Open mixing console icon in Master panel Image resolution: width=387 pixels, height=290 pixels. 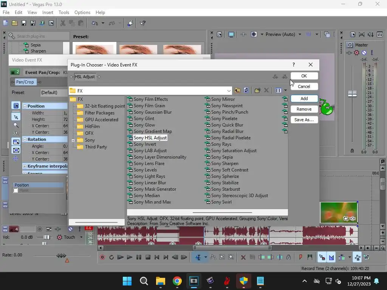[x=380, y=34]
